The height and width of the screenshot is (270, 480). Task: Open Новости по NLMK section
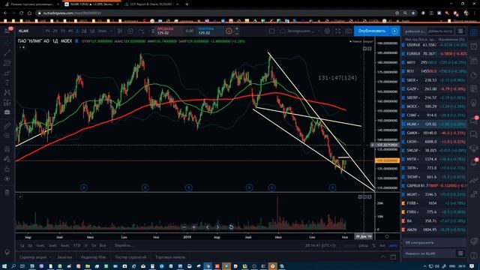click(x=433, y=253)
